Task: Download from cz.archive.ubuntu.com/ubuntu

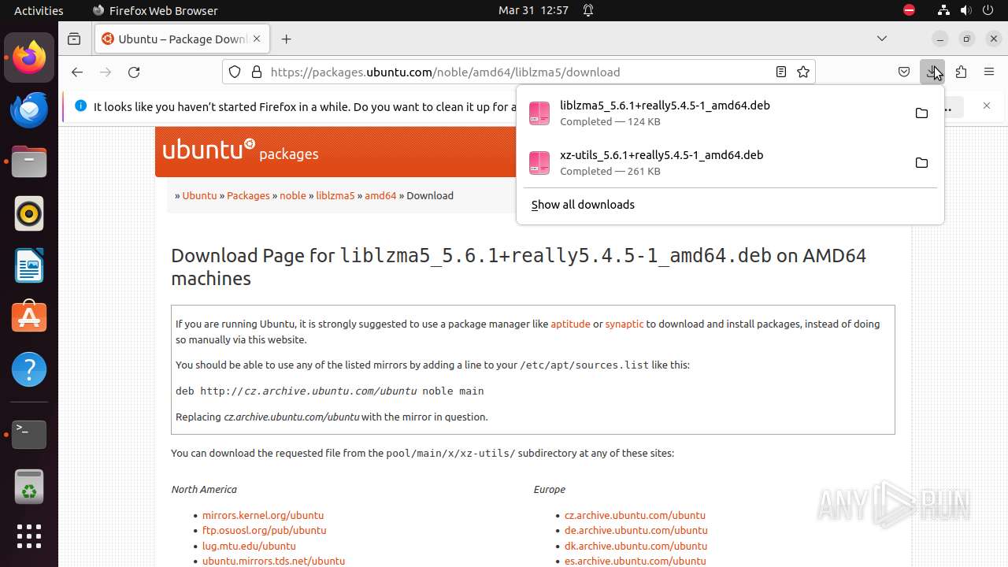Action: coord(635,515)
